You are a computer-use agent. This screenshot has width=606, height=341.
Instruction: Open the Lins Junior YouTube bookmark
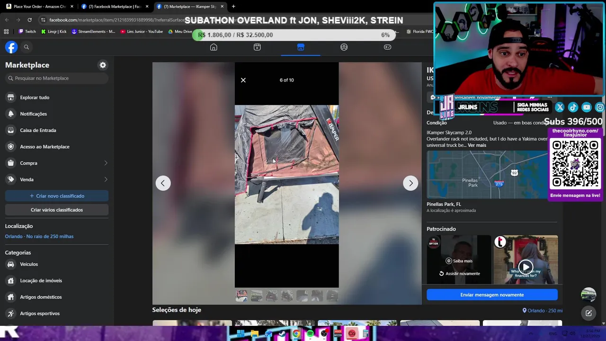tap(142, 32)
